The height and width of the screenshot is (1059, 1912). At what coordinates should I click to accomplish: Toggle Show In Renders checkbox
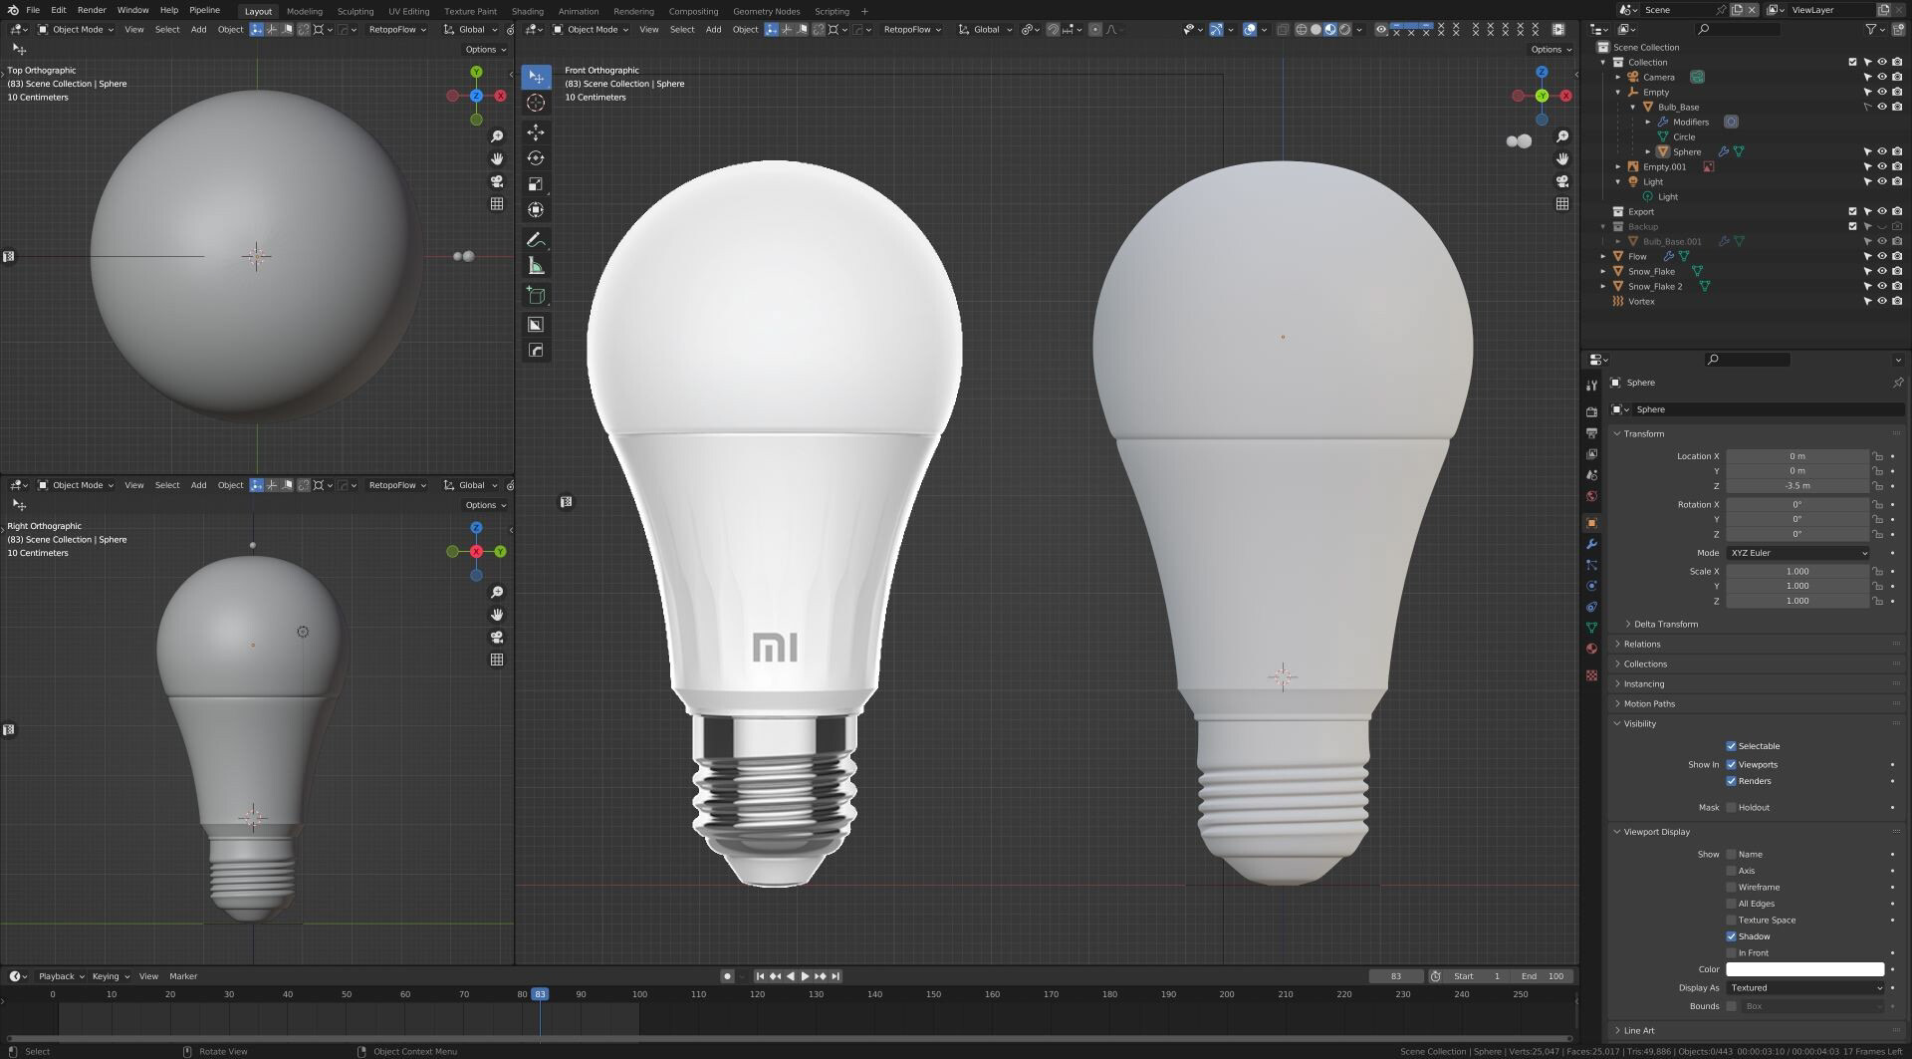(x=1731, y=781)
